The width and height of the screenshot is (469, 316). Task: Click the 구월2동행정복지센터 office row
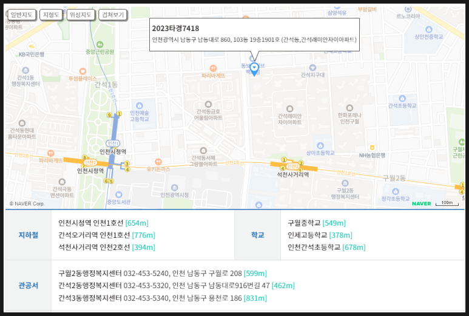pyautogui.click(x=163, y=274)
